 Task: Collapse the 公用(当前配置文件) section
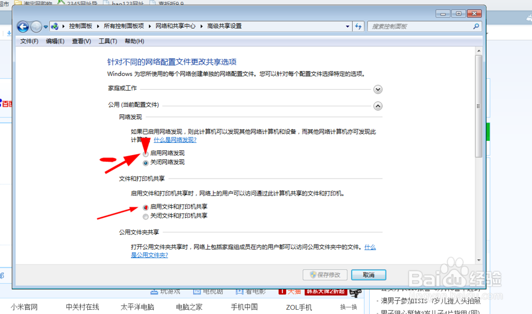(x=378, y=106)
